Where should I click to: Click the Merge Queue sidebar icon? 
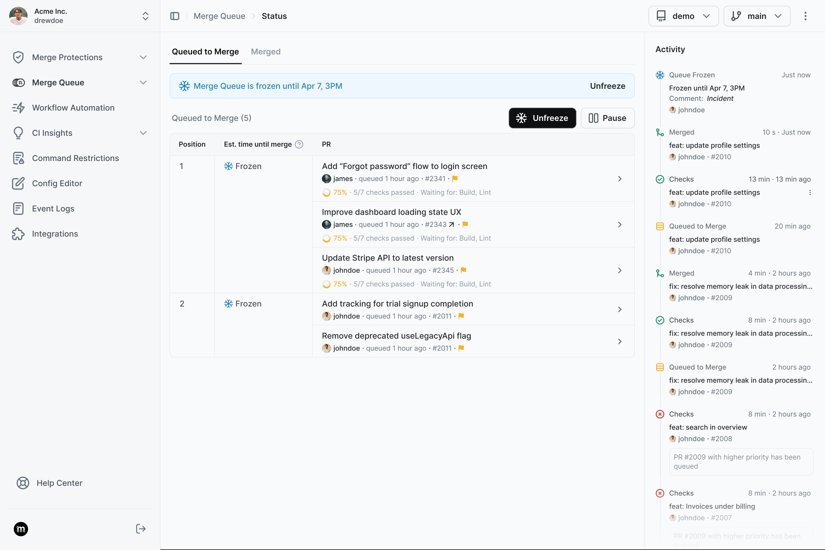[18, 82]
